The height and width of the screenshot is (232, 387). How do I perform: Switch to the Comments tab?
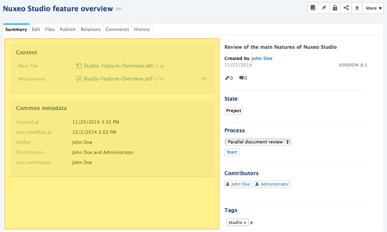117,29
